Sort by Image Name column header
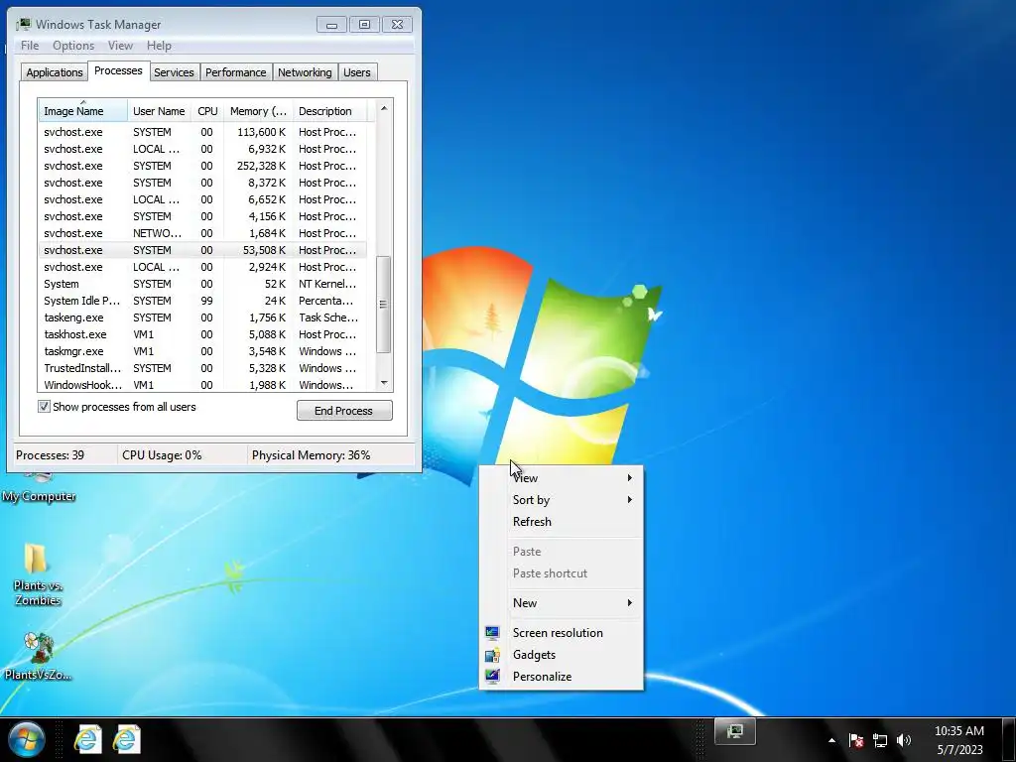Screen dimensions: 1016x762 (82, 111)
